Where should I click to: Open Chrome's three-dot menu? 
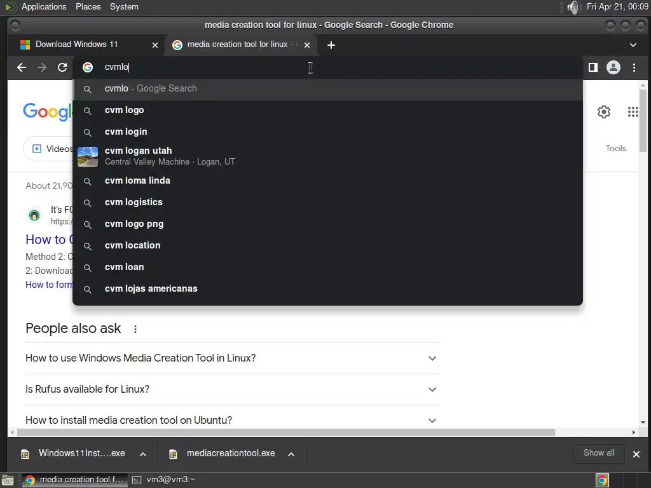[634, 67]
